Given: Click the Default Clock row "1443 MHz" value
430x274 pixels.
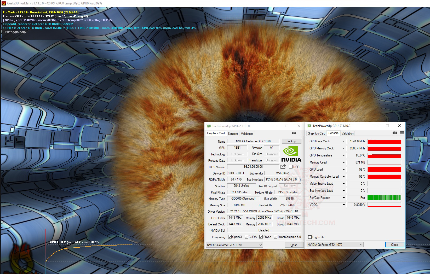Looking at the screenshot, I should pyautogui.click(x=235, y=224).
